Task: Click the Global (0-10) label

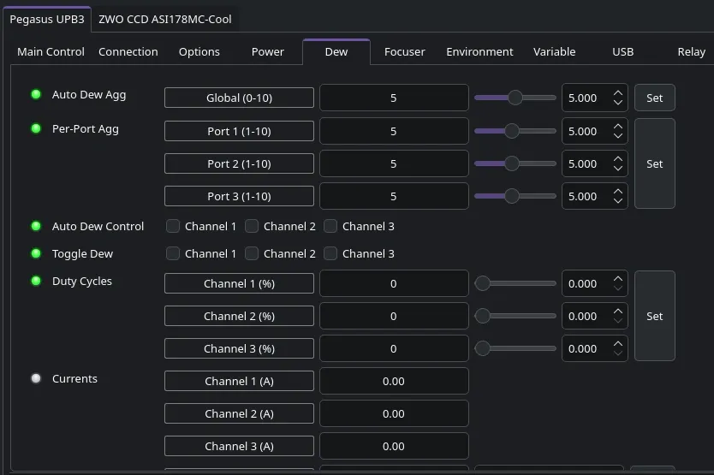Action: coord(239,98)
